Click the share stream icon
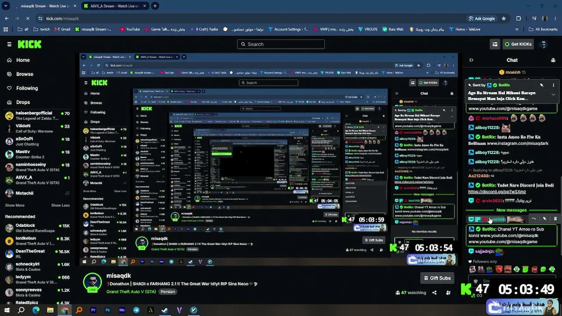Image resolution: width=562 pixels, height=316 pixels. pos(434,293)
